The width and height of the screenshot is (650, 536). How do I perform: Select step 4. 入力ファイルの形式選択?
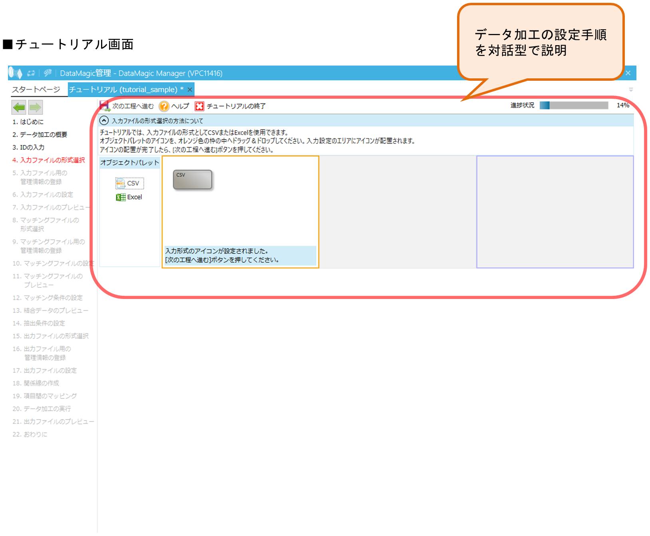(x=49, y=160)
